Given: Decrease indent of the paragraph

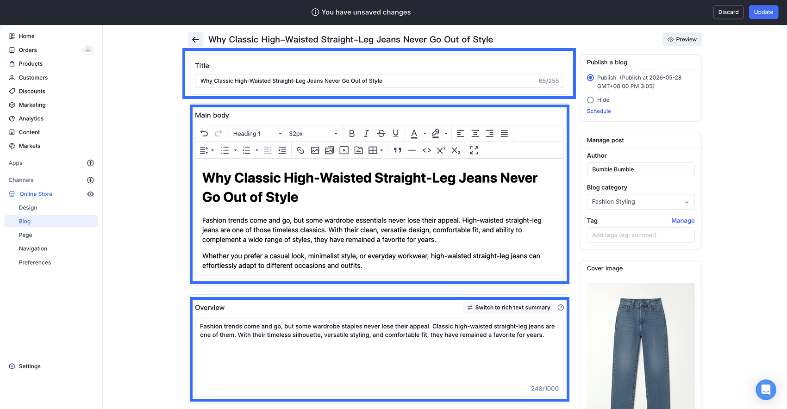Looking at the screenshot, I should click(x=268, y=150).
